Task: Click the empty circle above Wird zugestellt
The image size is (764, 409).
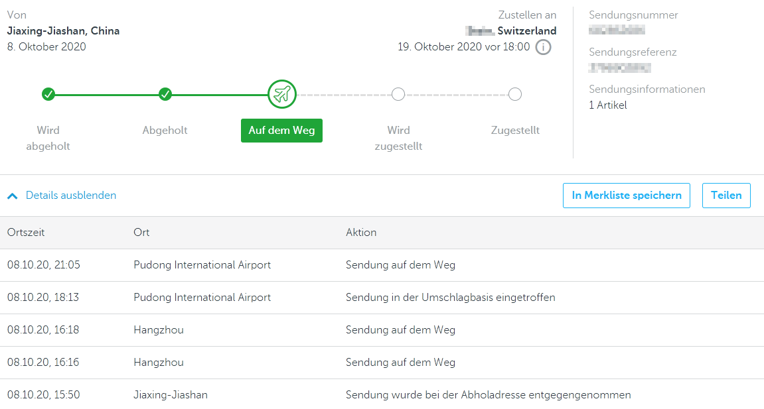Action: (398, 94)
